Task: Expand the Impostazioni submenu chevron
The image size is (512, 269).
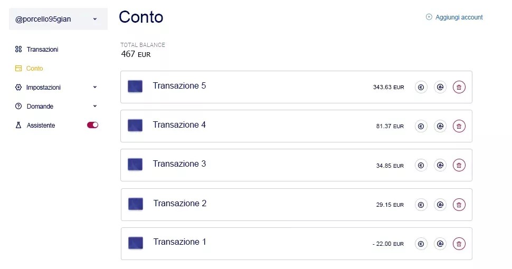Action: (94, 87)
